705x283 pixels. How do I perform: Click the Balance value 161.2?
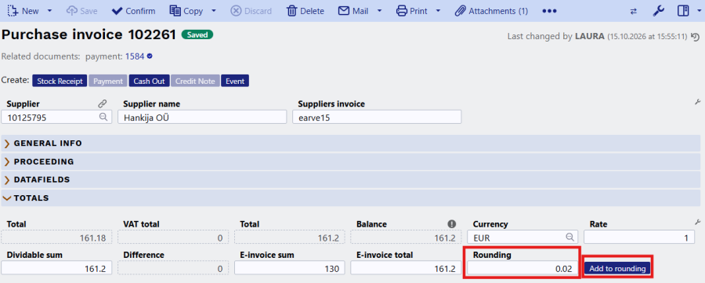coord(406,237)
